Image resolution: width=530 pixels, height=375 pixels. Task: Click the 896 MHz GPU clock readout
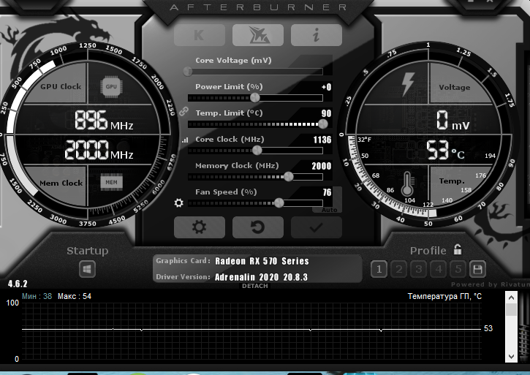104,121
